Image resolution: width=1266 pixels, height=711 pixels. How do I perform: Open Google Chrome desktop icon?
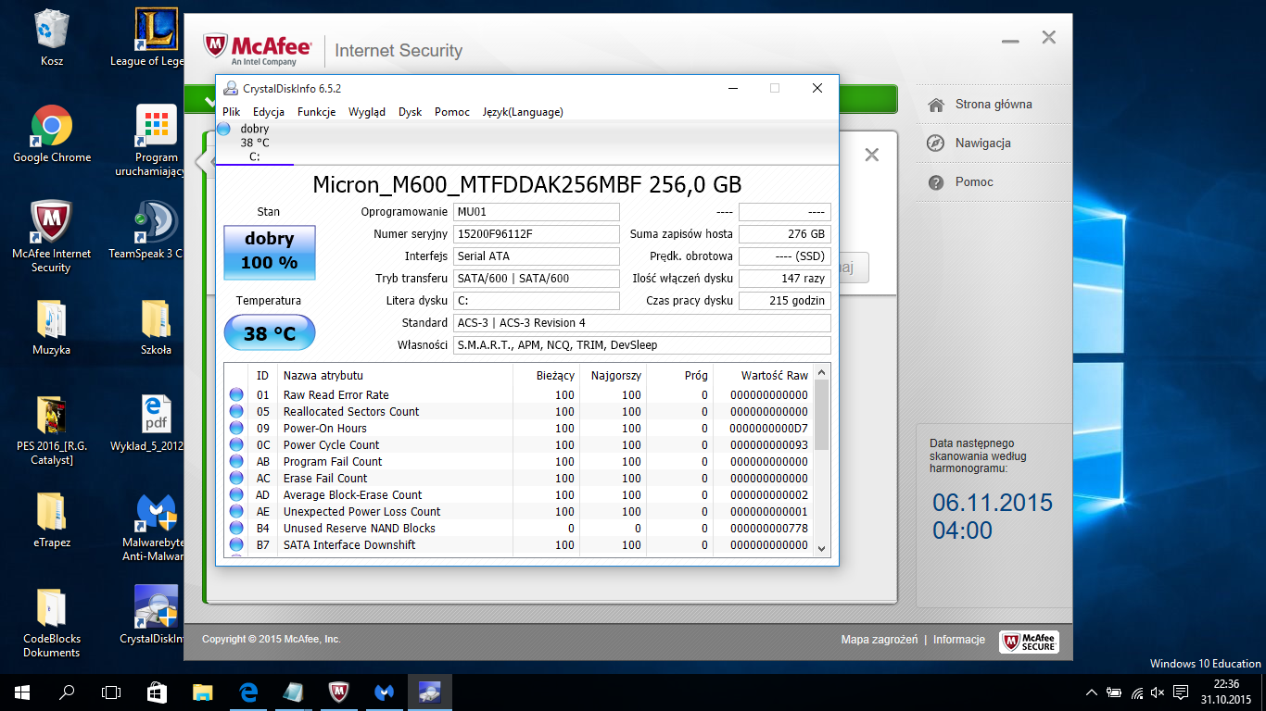pos(52,134)
